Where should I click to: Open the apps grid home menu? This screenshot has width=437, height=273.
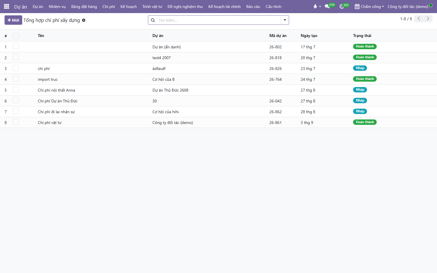[7, 7]
